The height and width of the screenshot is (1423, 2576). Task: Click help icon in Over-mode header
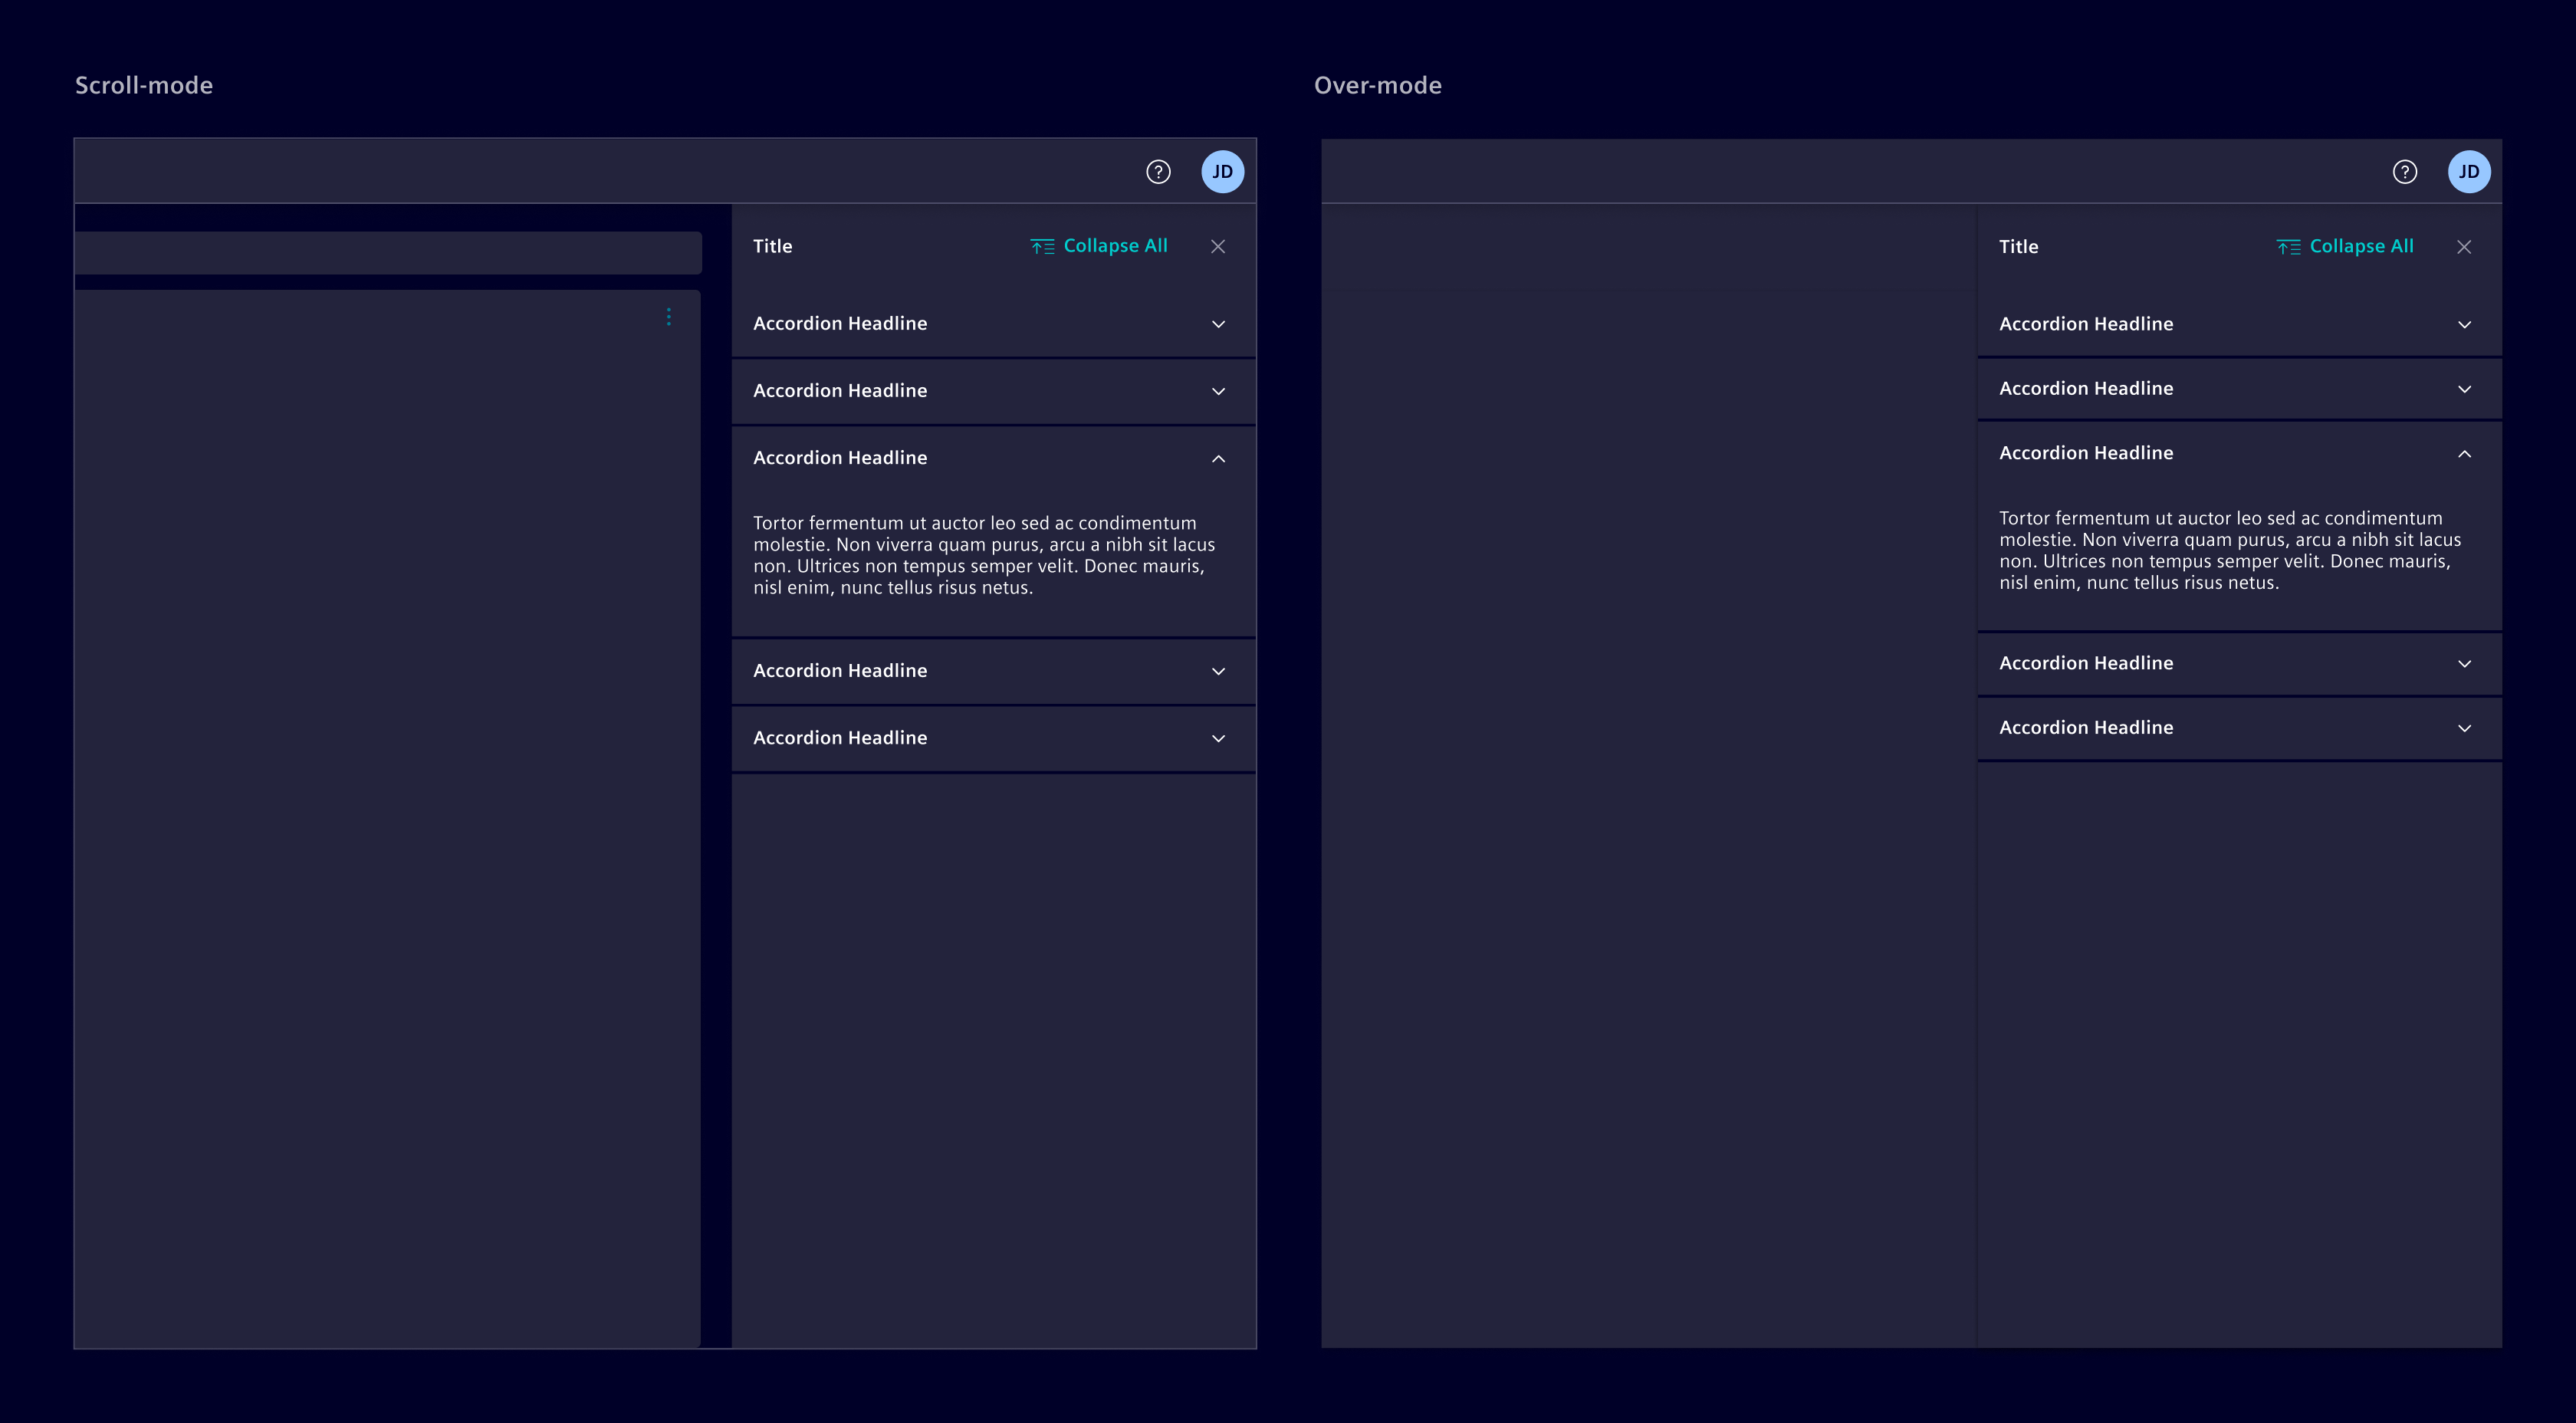(2404, 172)
